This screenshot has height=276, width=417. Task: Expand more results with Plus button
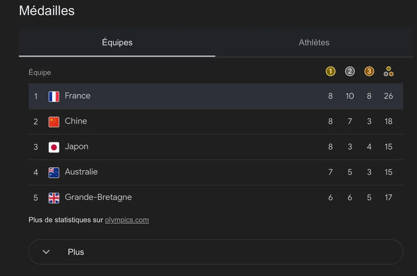216,252
